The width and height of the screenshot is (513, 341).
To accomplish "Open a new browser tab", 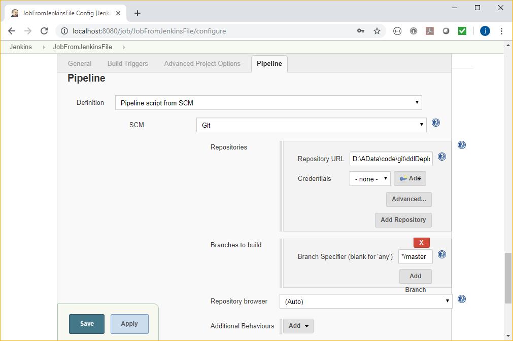I will 138,13.
